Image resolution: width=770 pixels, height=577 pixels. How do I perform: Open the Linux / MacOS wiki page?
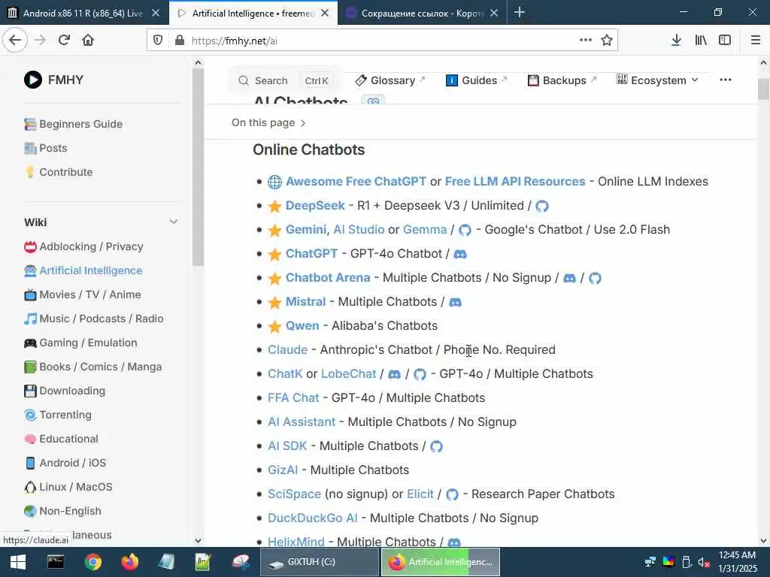[68, 487]
